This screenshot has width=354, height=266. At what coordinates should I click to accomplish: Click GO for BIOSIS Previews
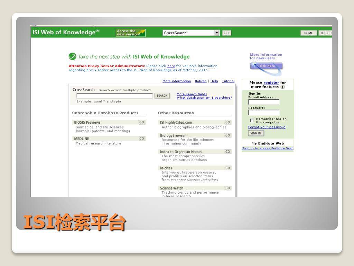coord(141,122)
